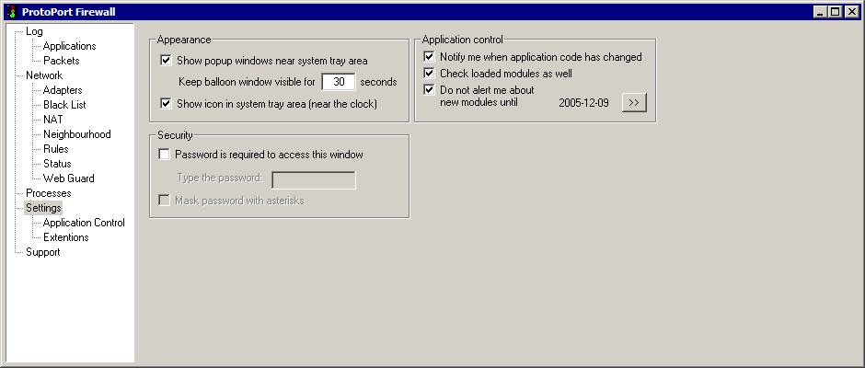Open the Log tree node
Image resolution: width=865 pixels, height=368 pixels.
pos(34,31)
